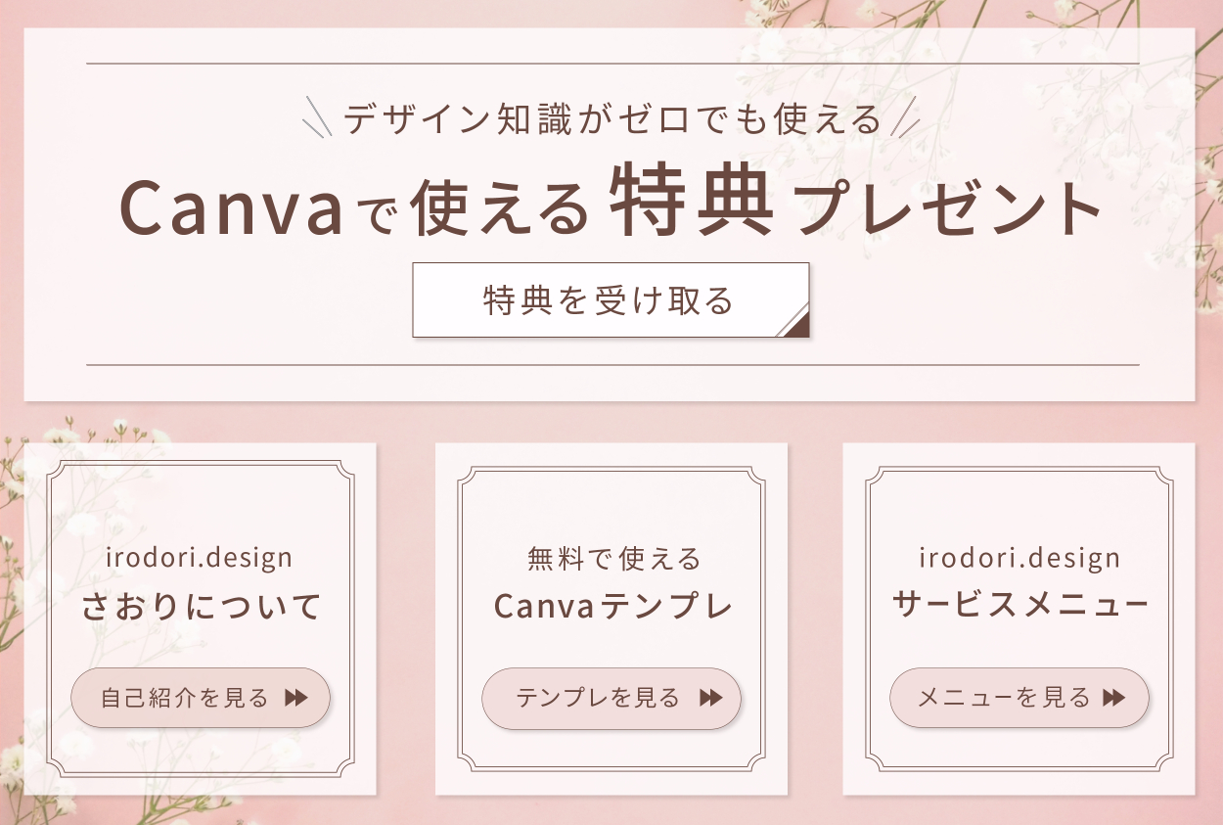Click irodori.design text above サービスメニュー
1223x825 pixels.
1019,558
